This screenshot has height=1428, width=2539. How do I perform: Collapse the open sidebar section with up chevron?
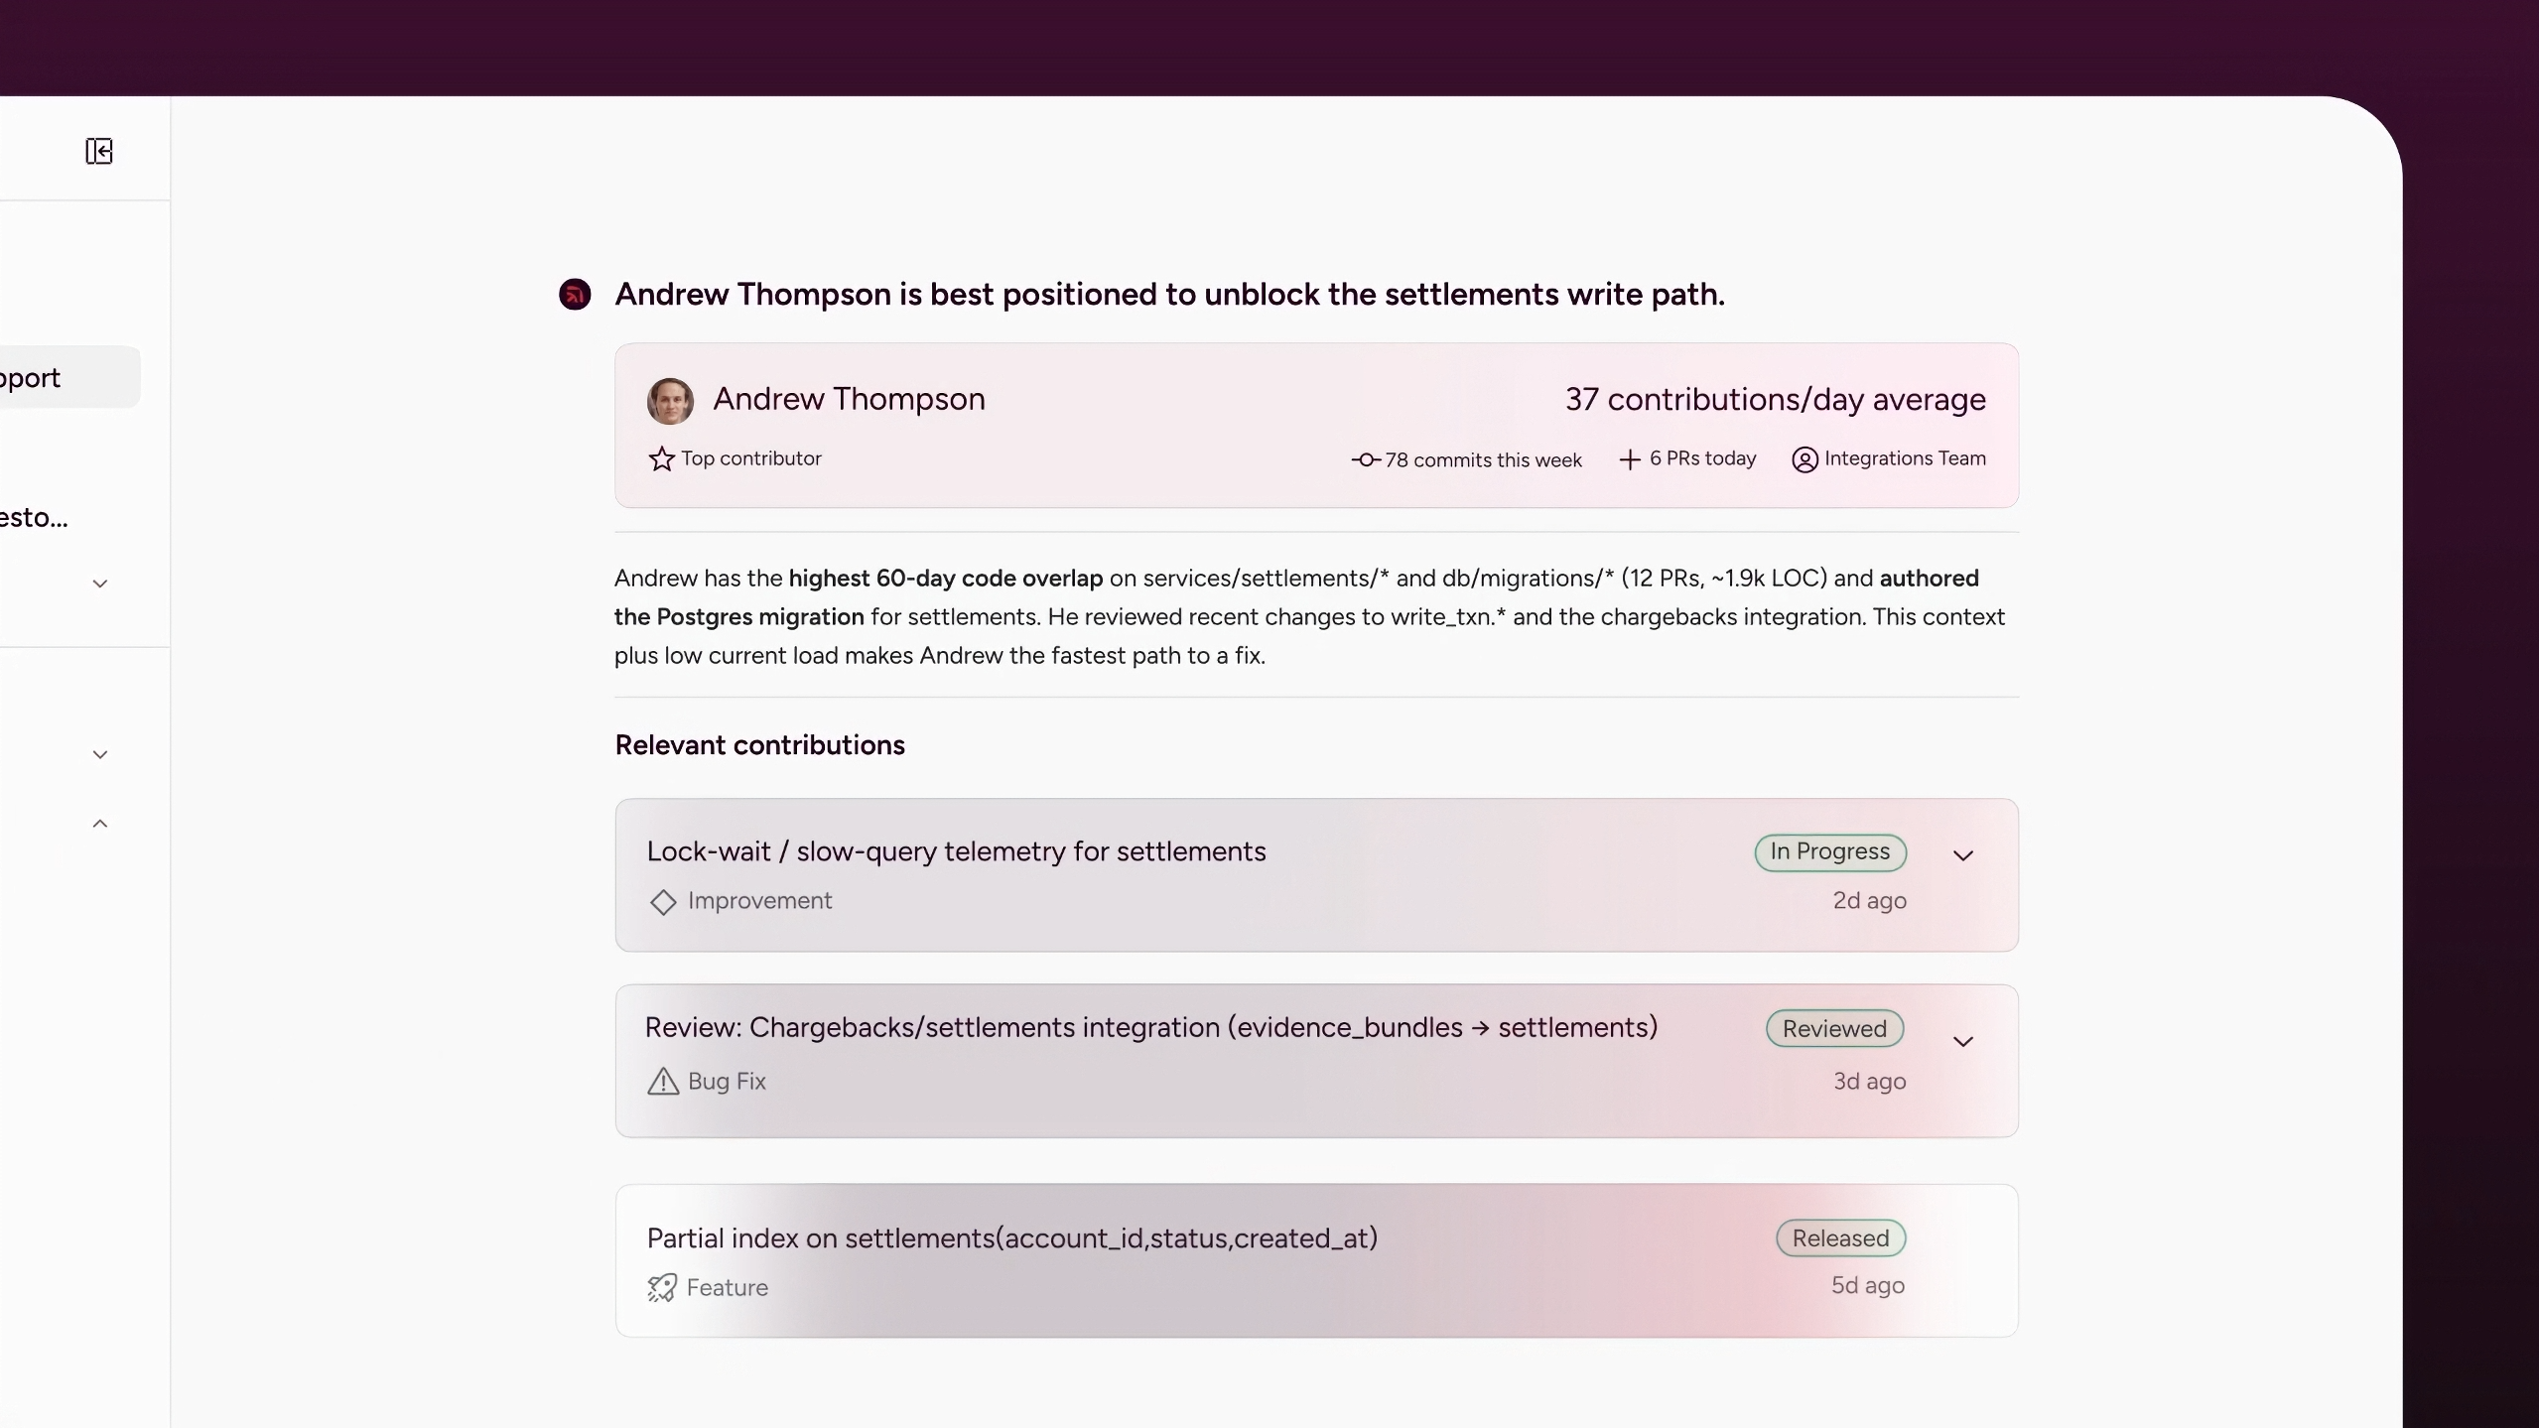point(100,824)
